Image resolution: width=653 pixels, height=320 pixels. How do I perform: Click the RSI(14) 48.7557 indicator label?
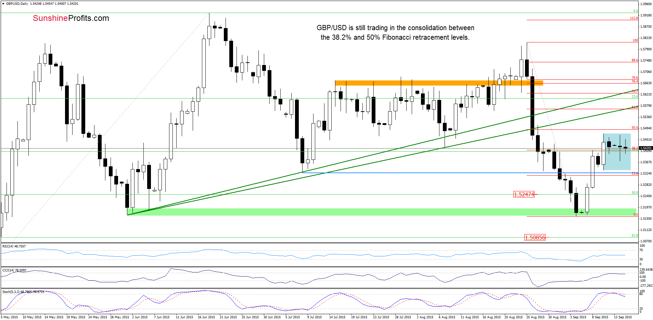tap(14, 246)
